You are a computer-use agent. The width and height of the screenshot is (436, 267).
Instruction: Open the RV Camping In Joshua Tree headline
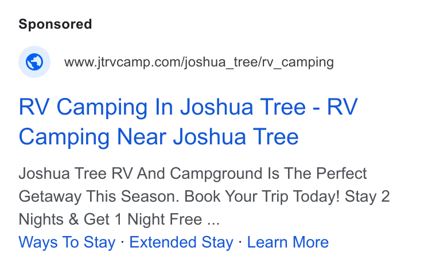click(x=188, y=121)
